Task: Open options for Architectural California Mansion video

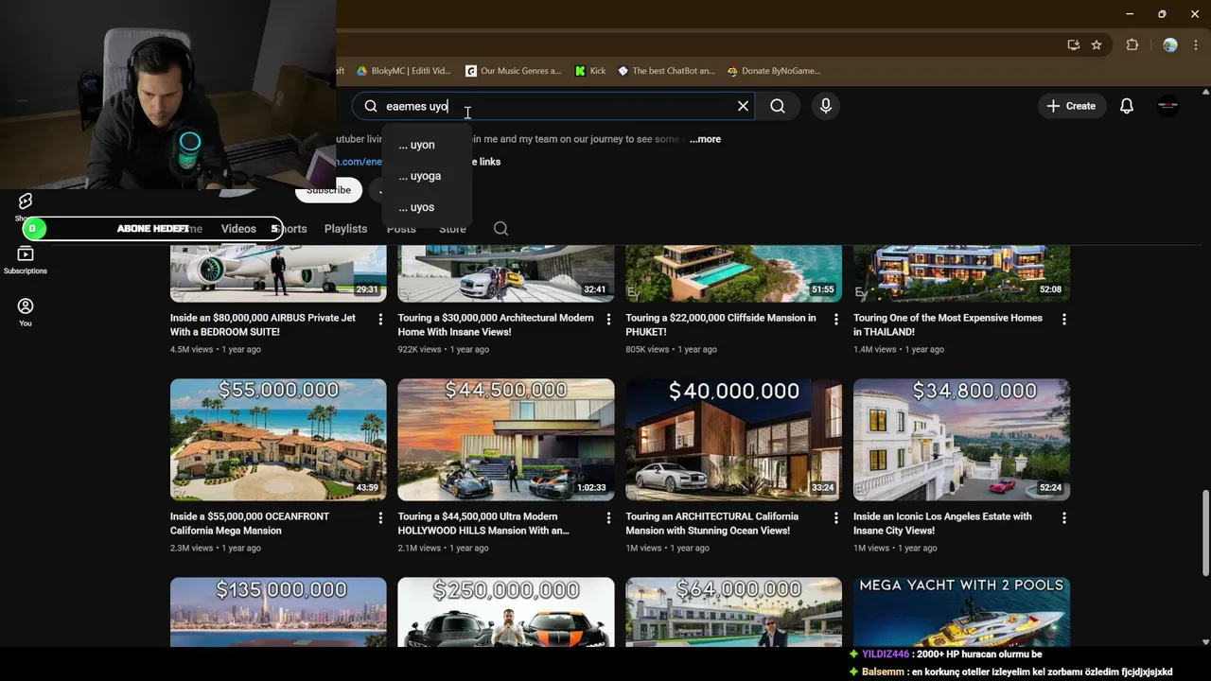Action: [x=835, y=518]
